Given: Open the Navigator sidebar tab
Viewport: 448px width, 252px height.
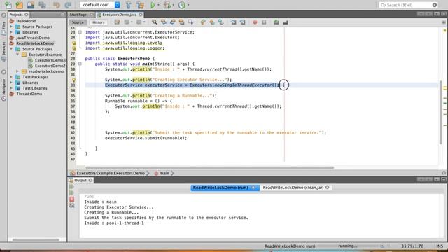Looking at the screenshot, I should (3, 90).
